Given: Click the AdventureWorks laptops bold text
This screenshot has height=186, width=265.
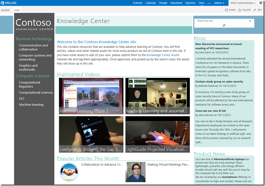Looking at the screenshot, I should coord(229,159).
